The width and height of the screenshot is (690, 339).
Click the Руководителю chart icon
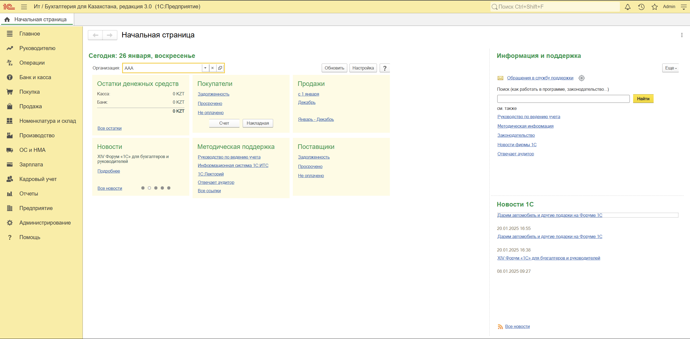[x=10, y=48]
